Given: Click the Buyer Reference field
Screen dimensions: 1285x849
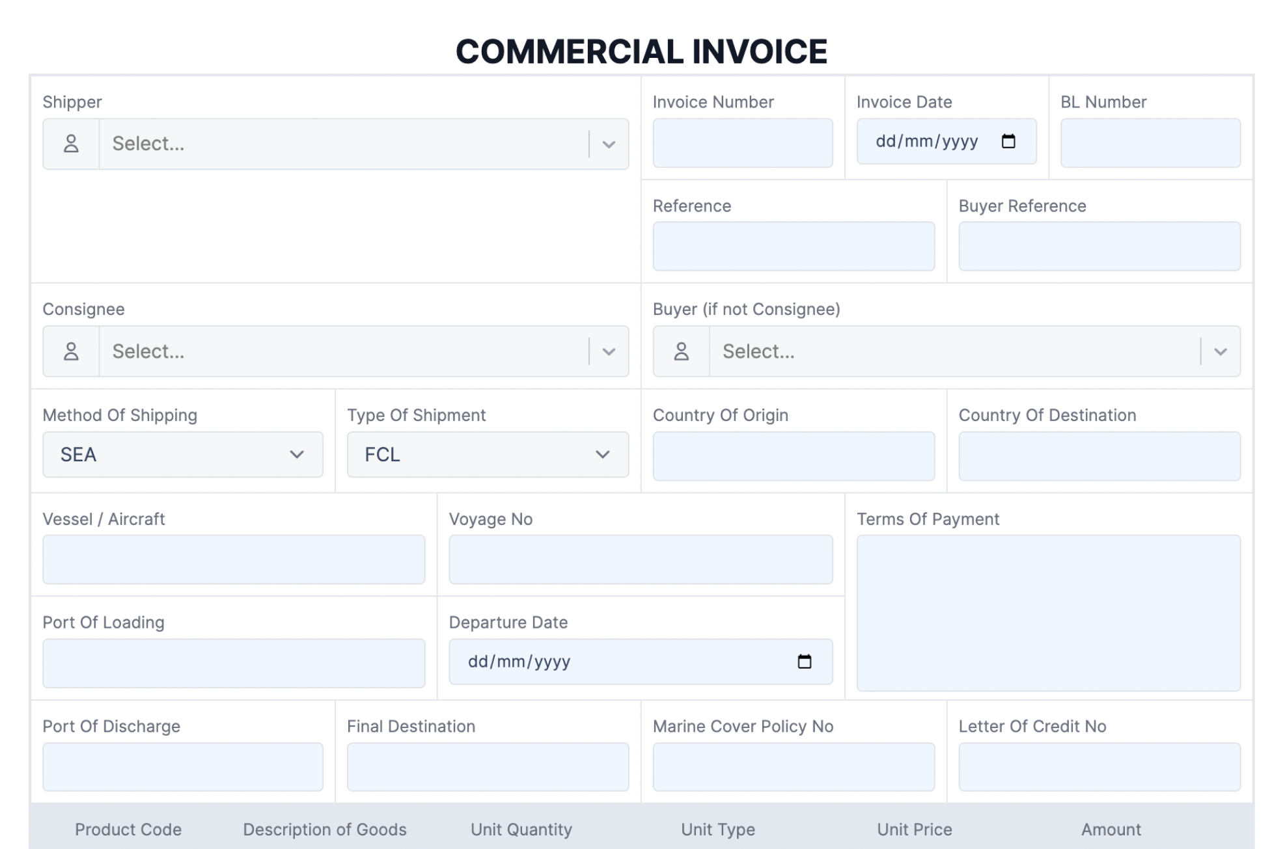Looking at the screenshot, I should point(1099,246).
